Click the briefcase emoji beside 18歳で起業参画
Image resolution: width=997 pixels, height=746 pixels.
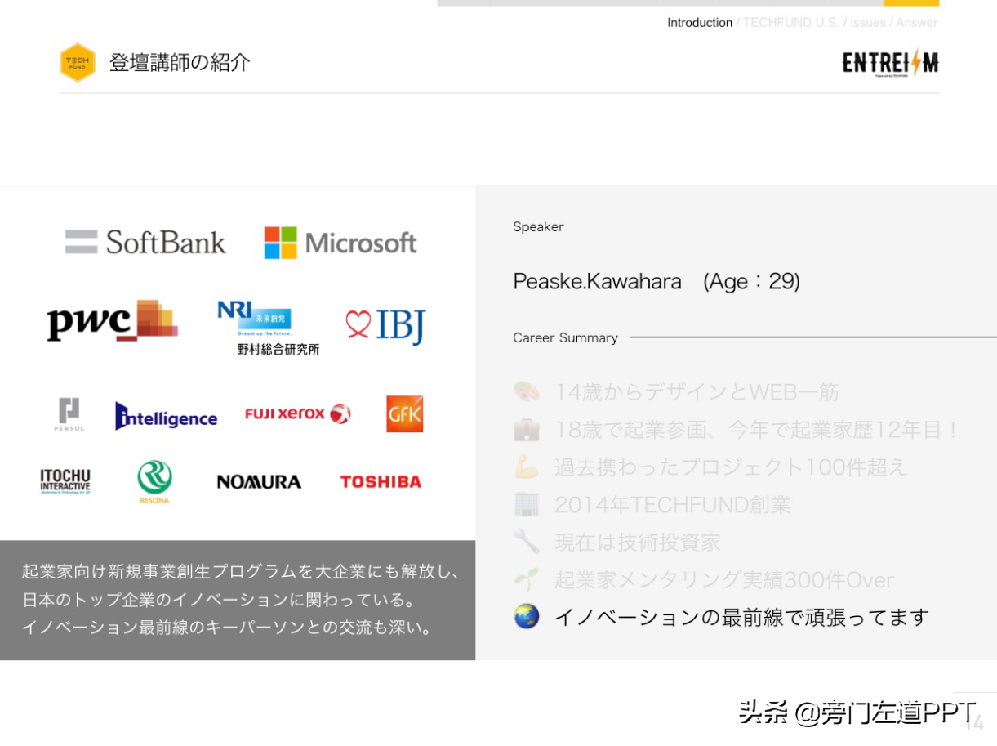[x=527, y=430]
